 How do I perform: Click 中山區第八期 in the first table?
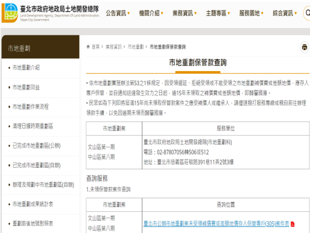point(101,157)
